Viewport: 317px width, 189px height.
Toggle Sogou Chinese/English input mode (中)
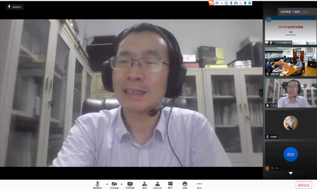tap(217, 3)
